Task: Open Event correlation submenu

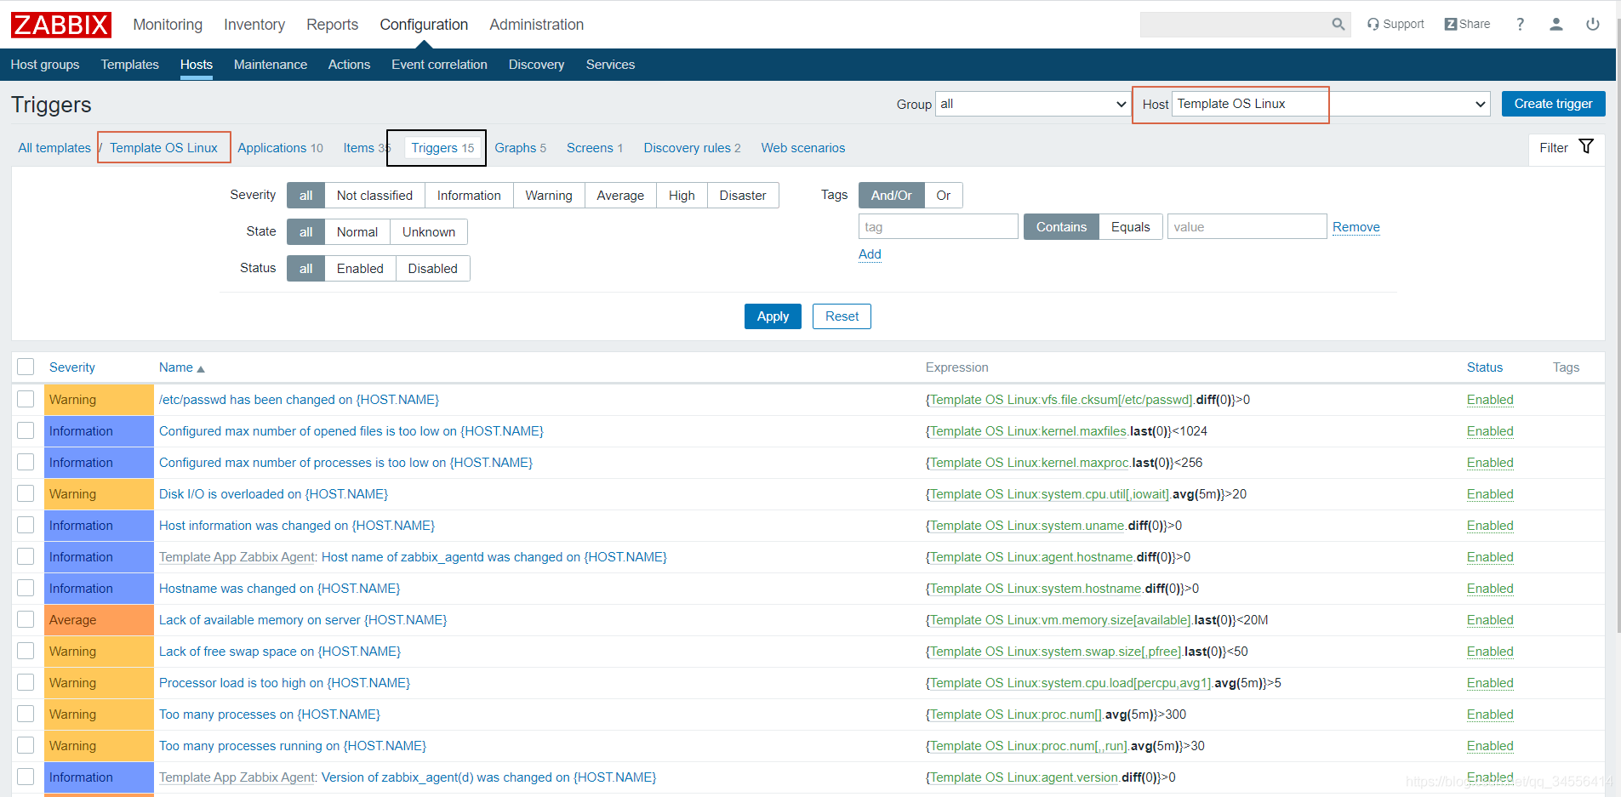Action: [439, 65]
